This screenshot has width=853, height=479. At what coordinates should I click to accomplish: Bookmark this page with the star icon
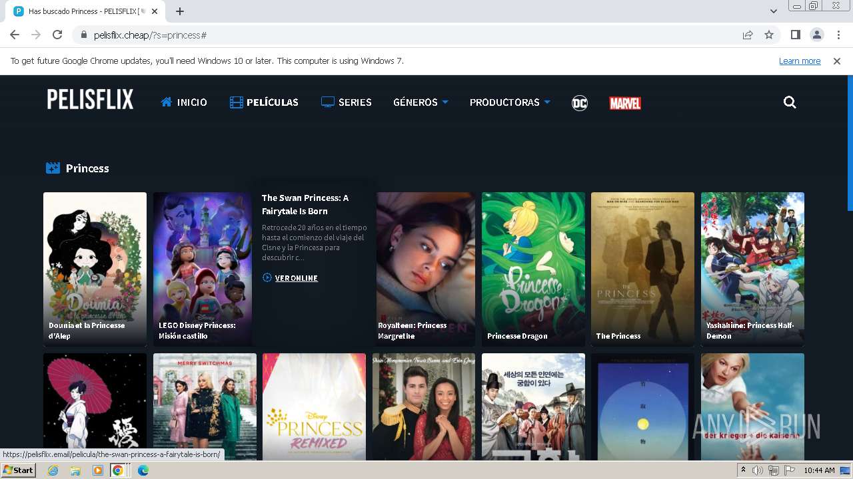click(769, 35)
